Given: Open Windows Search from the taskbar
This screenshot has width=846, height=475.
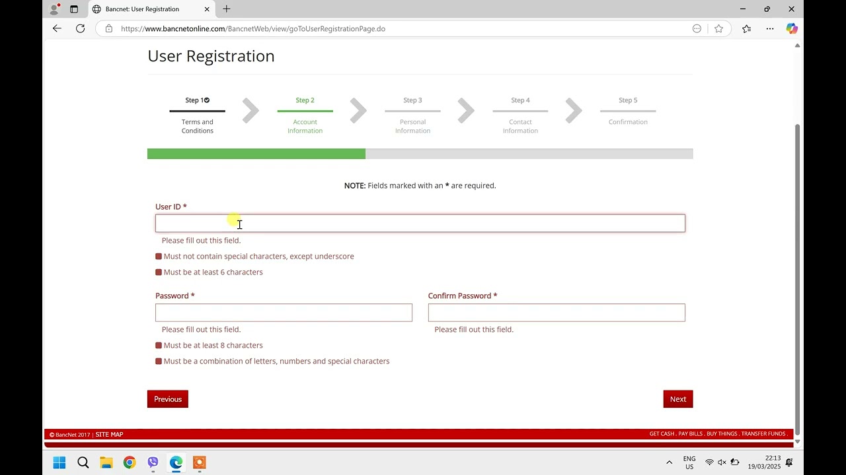Looking at the screenshot, I should 83,462.
